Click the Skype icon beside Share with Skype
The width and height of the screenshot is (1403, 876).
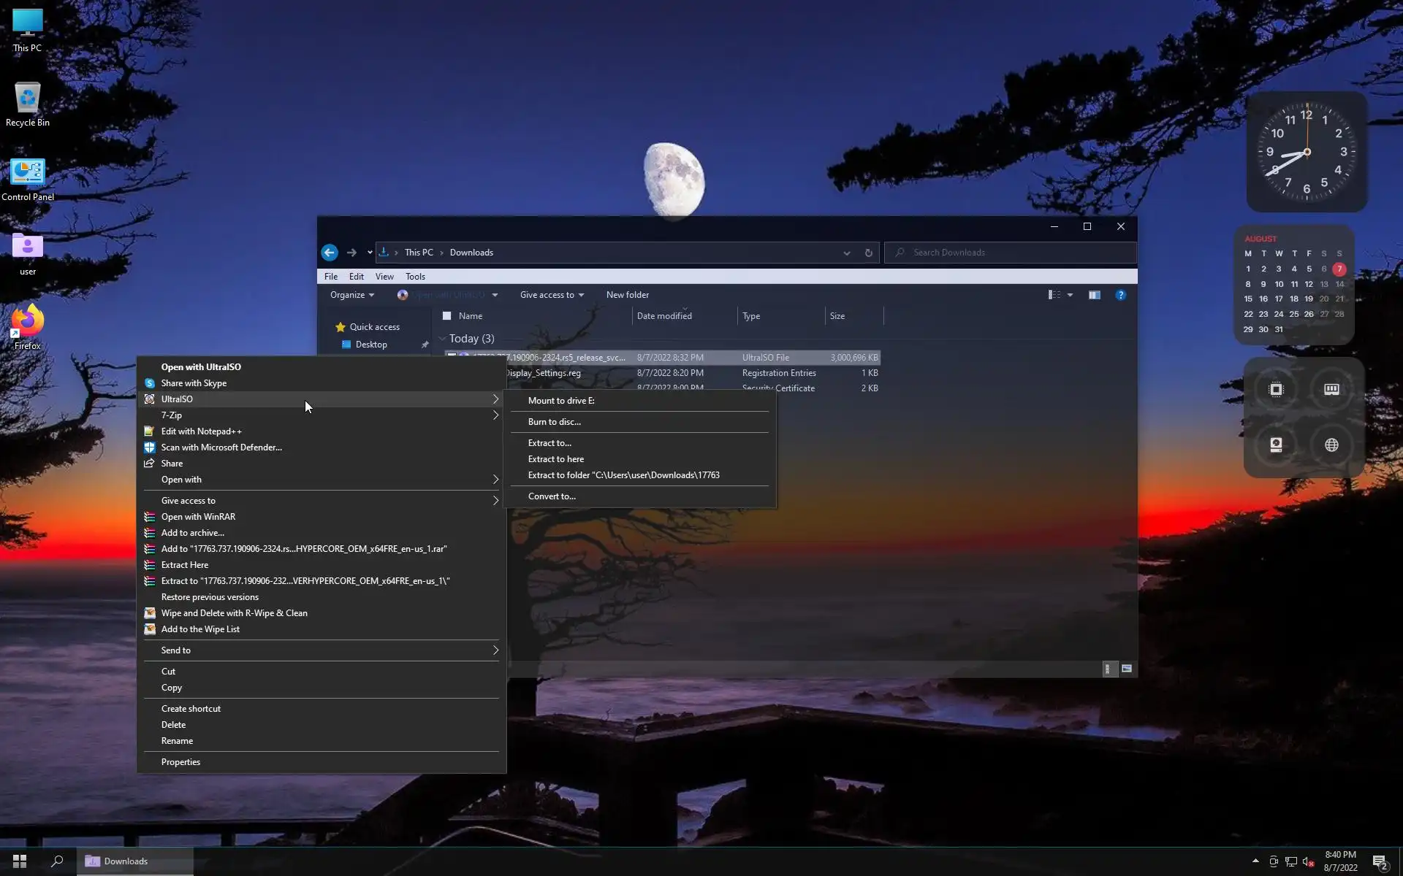click(149, 383)
